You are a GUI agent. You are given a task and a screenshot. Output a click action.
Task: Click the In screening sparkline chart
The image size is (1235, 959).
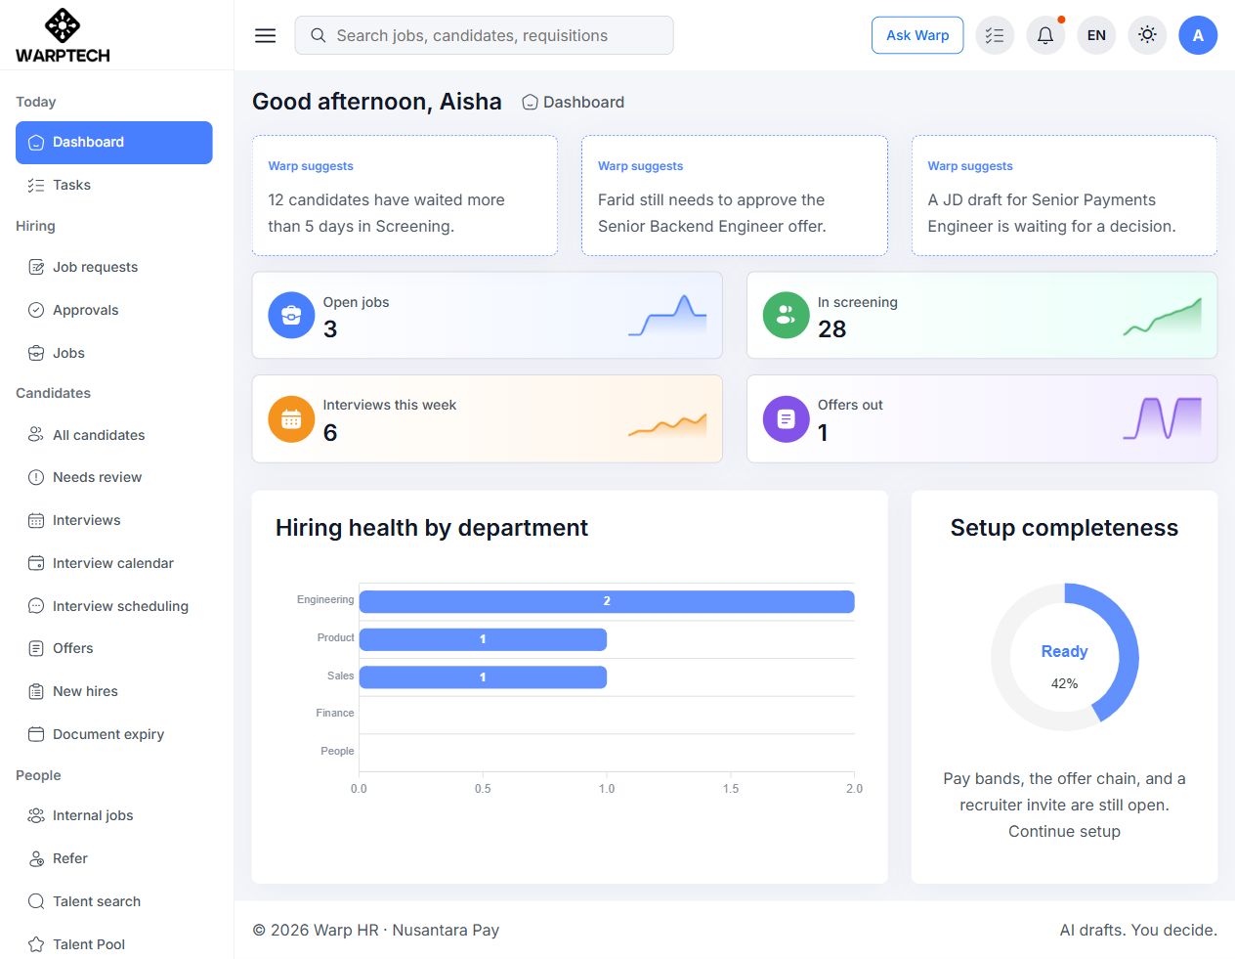click(x=1162, y=317)
